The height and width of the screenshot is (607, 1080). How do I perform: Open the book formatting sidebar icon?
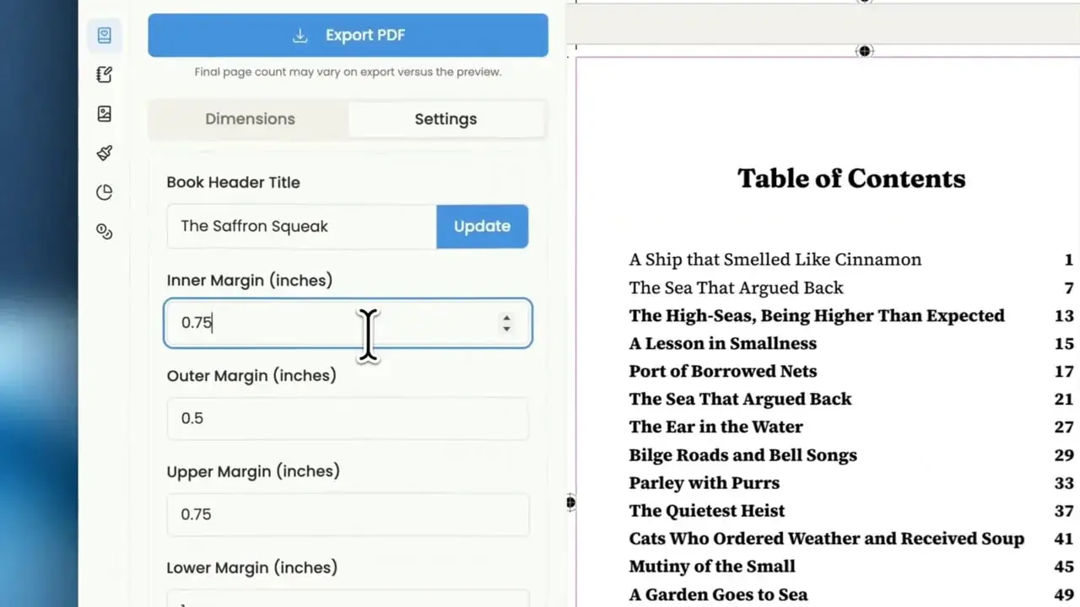click(104, 35)
